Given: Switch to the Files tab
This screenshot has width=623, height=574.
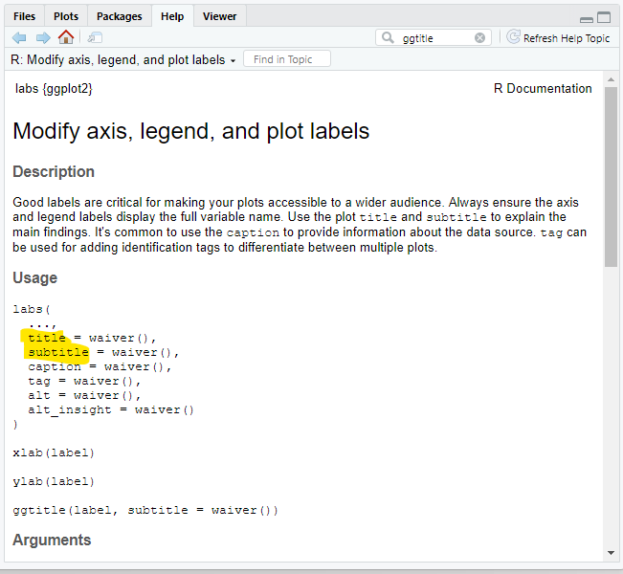Looking at the screenshot, I should pyautogui.click(x=24, y=16).
